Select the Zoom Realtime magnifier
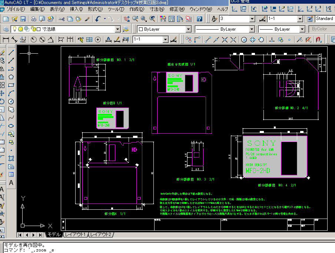Viewport: 335px width, 253px height. pos(135,19)
